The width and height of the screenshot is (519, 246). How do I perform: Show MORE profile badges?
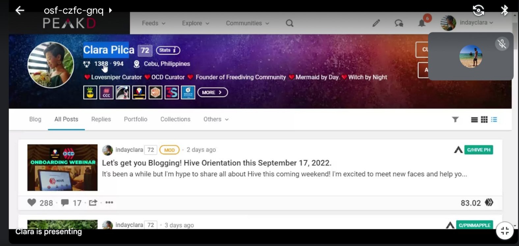[212, 93]
